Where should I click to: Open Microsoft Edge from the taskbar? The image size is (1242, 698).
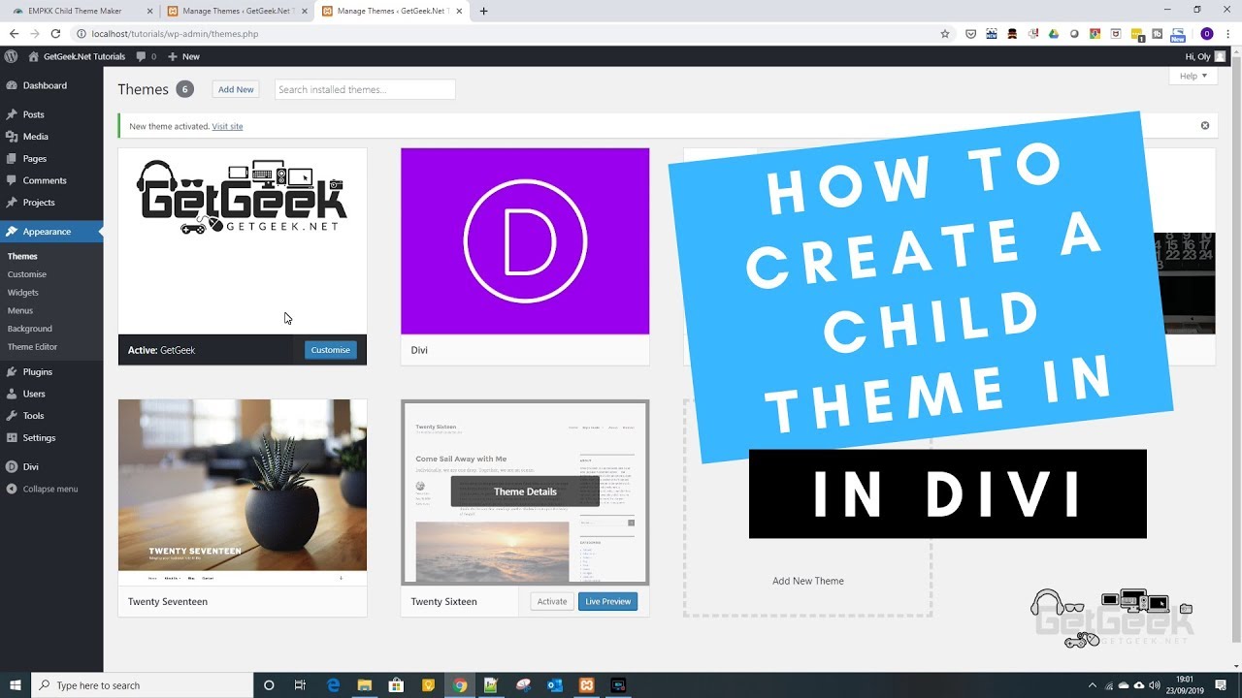(333, 685)
